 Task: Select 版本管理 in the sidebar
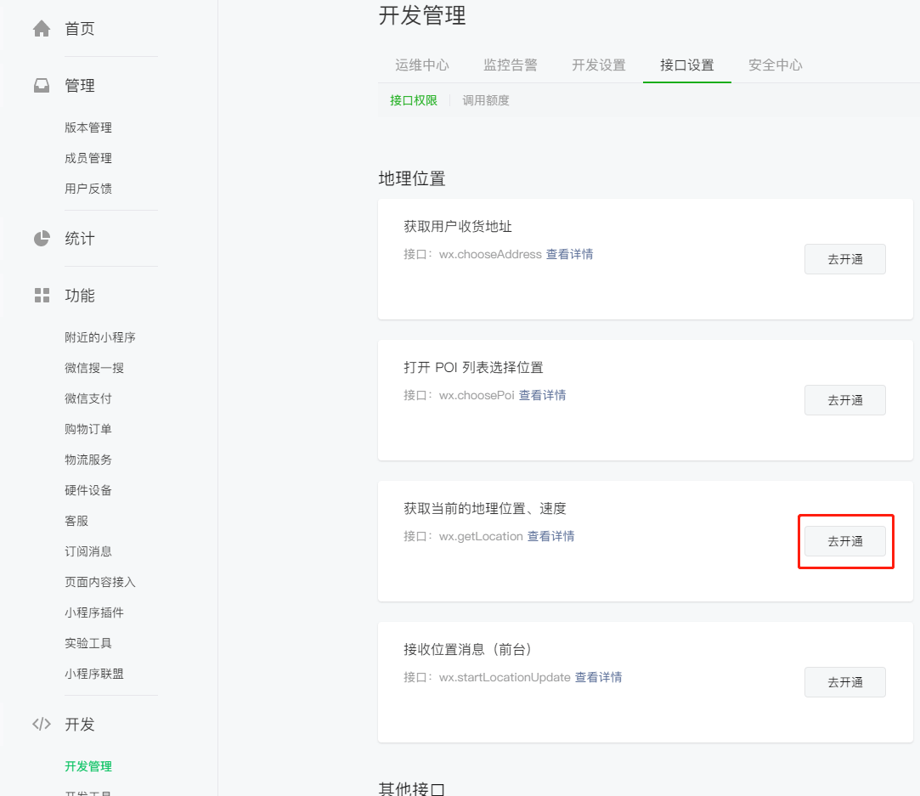click(x=88, y=127)
